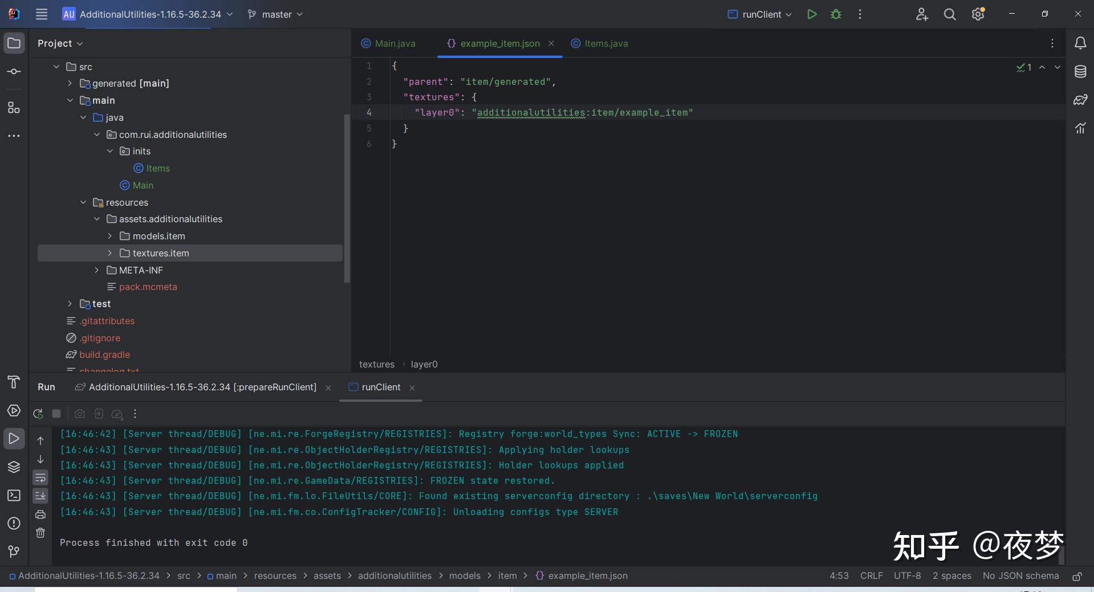
Task: Open IDE settings gear
Action: pos(978,14)
